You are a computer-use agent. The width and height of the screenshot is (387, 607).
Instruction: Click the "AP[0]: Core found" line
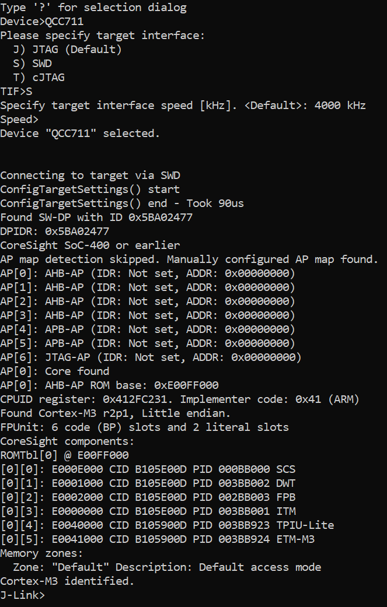[55, 371]
